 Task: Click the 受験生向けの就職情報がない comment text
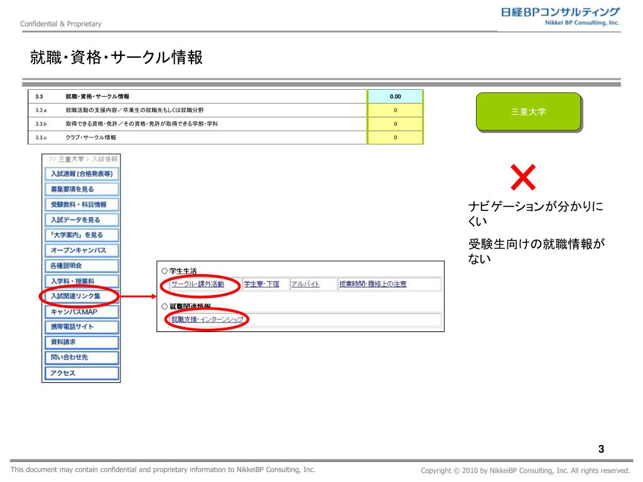pos(536,251)
